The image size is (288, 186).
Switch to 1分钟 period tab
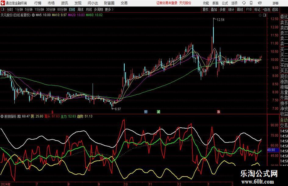(x=19, y=9)
